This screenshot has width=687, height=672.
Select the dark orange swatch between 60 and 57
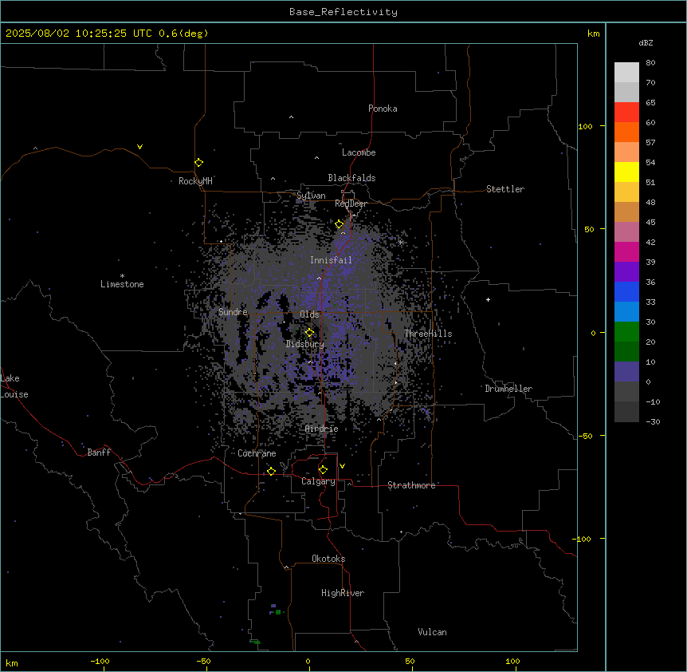[626, 132]
